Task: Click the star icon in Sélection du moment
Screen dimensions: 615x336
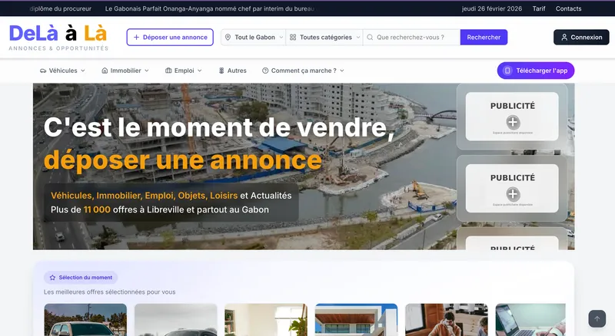Action: (x=52, y=277)
